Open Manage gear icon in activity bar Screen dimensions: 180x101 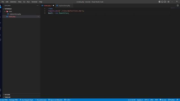[x=1, y=95]
